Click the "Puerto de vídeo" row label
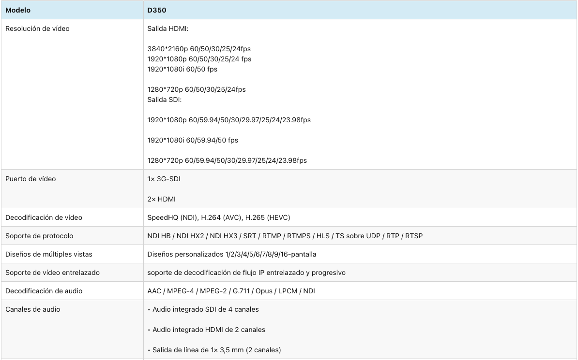The height and width of the screenshot is (360, 578). point(30,179)
